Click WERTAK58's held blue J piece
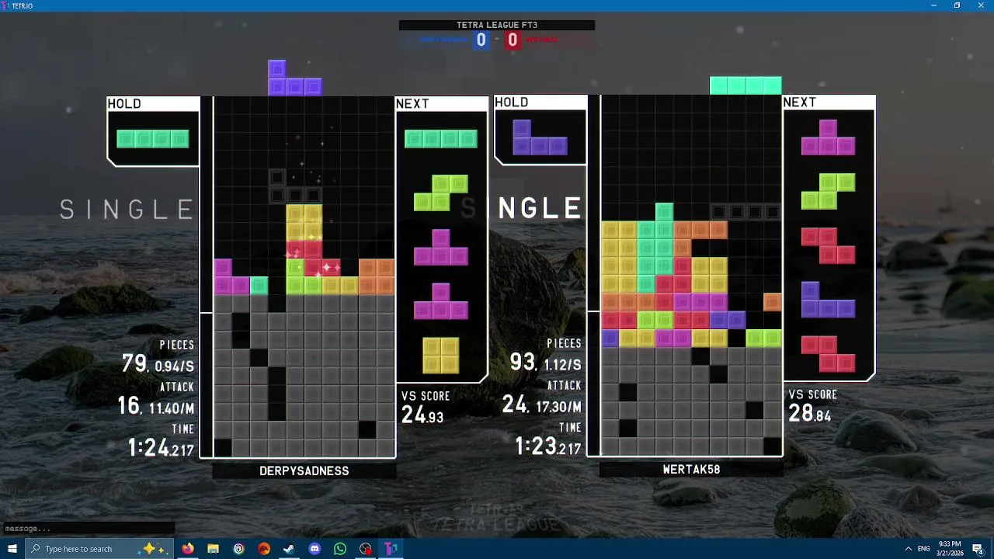Image resolution: width=994 pixels, height=559 pixels. tap(540, 137)
